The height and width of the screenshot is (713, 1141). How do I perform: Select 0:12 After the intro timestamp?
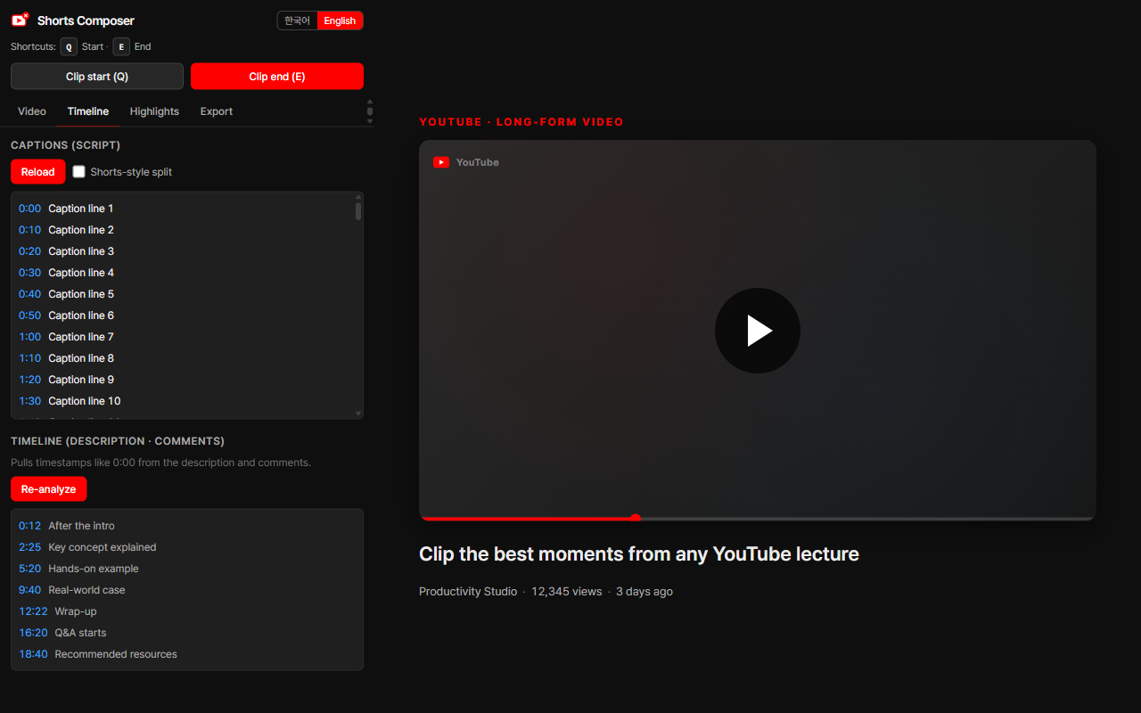(187, 526)
